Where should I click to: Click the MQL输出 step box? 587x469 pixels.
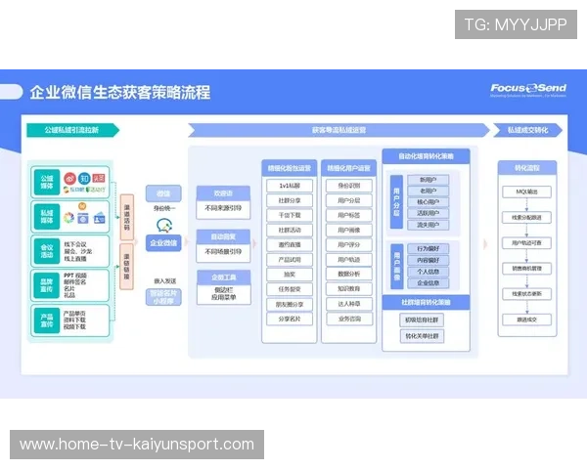point(526,192)
